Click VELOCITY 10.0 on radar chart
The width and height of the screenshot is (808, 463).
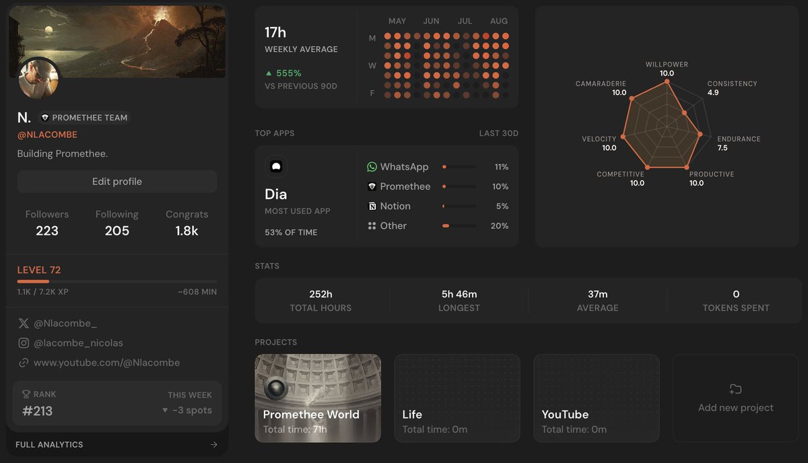[x=599, y=143]
